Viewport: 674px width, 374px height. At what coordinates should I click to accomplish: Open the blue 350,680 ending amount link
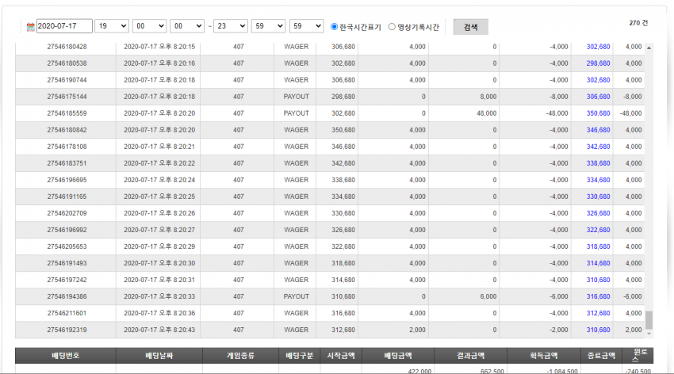tap(598, 113)
